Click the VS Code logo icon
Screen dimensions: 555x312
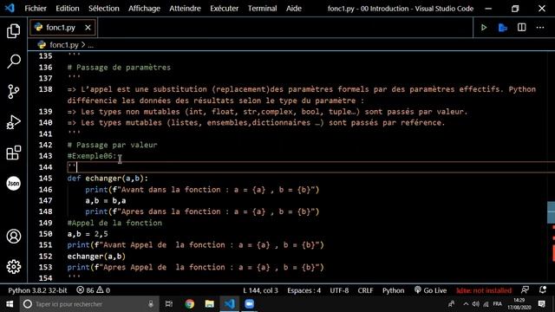coord(10,8)
